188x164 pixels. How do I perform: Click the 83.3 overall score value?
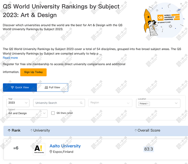[148, 149]
